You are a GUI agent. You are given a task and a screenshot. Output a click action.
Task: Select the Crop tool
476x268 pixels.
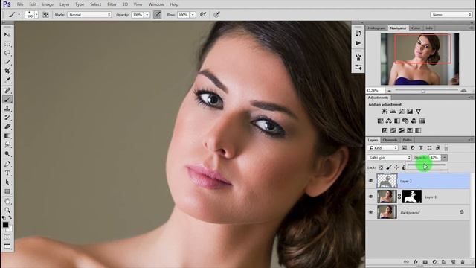pos(7,71)
